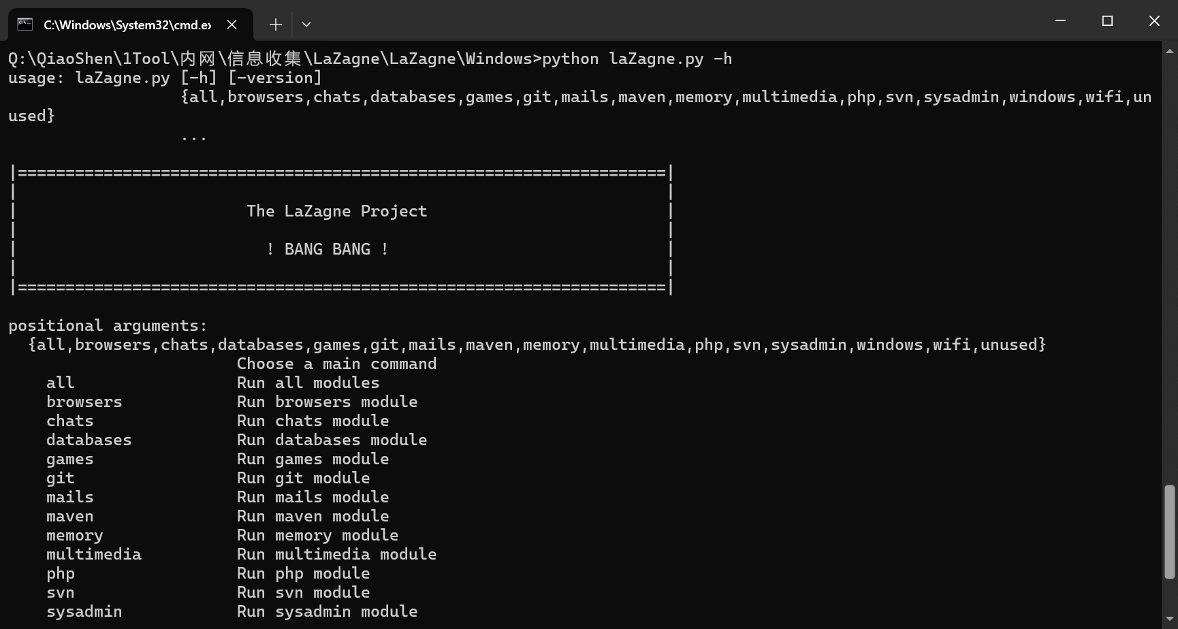
Task: Close the cmd.exe tab
Action: [x=232, y=25]
